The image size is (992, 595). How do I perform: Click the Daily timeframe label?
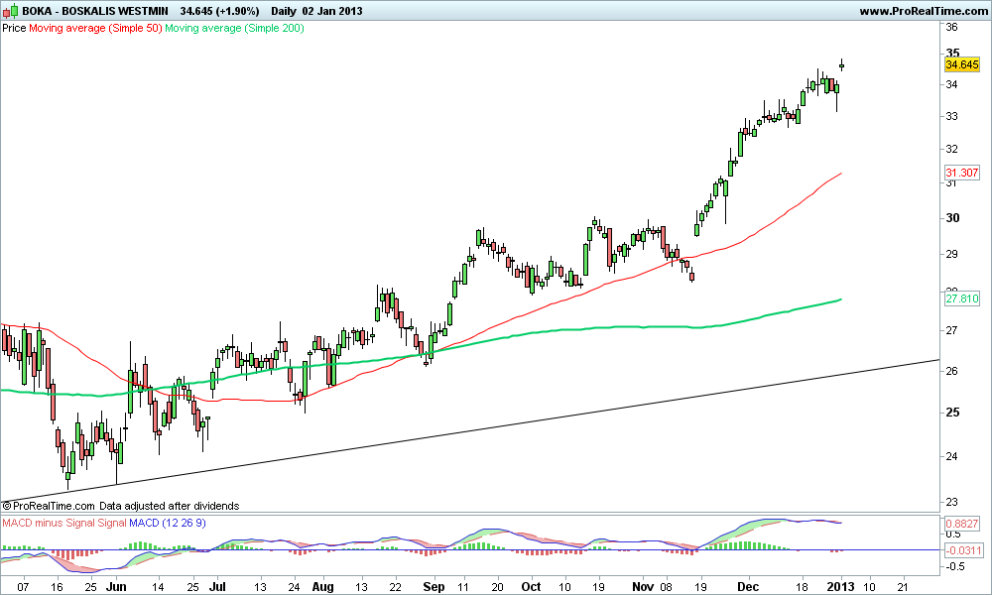284,11
